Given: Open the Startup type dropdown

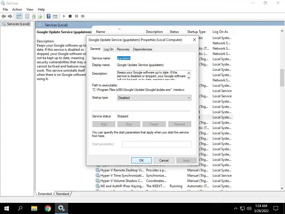Looking at the screenshot, I should [x=154, y=98].
